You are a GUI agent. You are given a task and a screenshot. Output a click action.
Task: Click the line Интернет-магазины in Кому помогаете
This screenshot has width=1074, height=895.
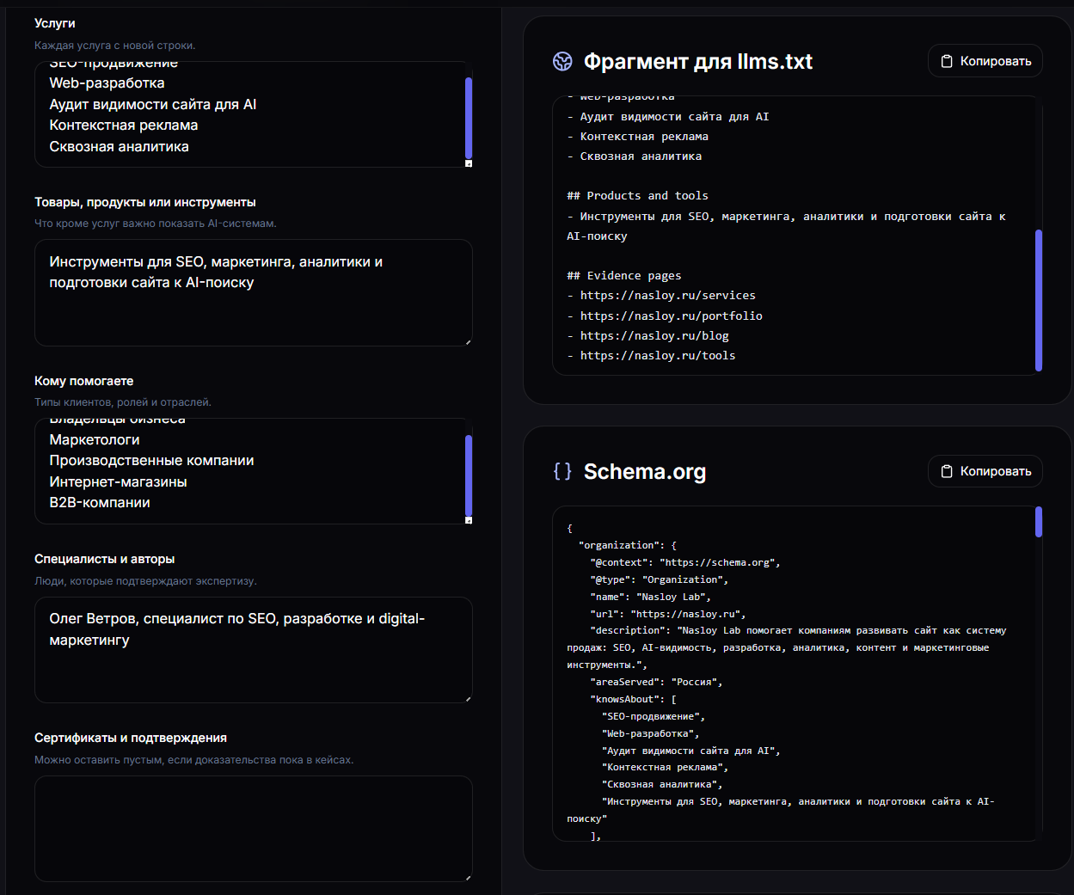point(118,481)
